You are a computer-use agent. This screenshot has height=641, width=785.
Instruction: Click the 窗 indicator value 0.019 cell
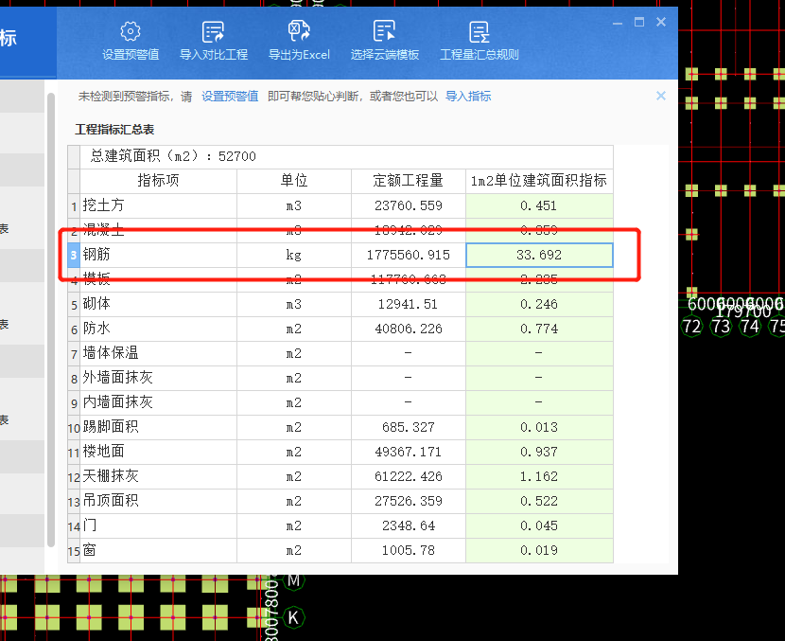point(539,550)
